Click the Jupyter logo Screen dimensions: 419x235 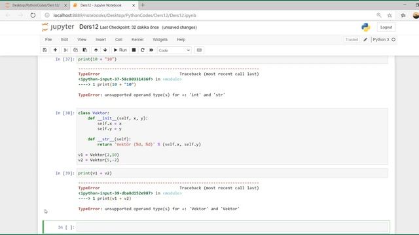(x=58, y=27)
